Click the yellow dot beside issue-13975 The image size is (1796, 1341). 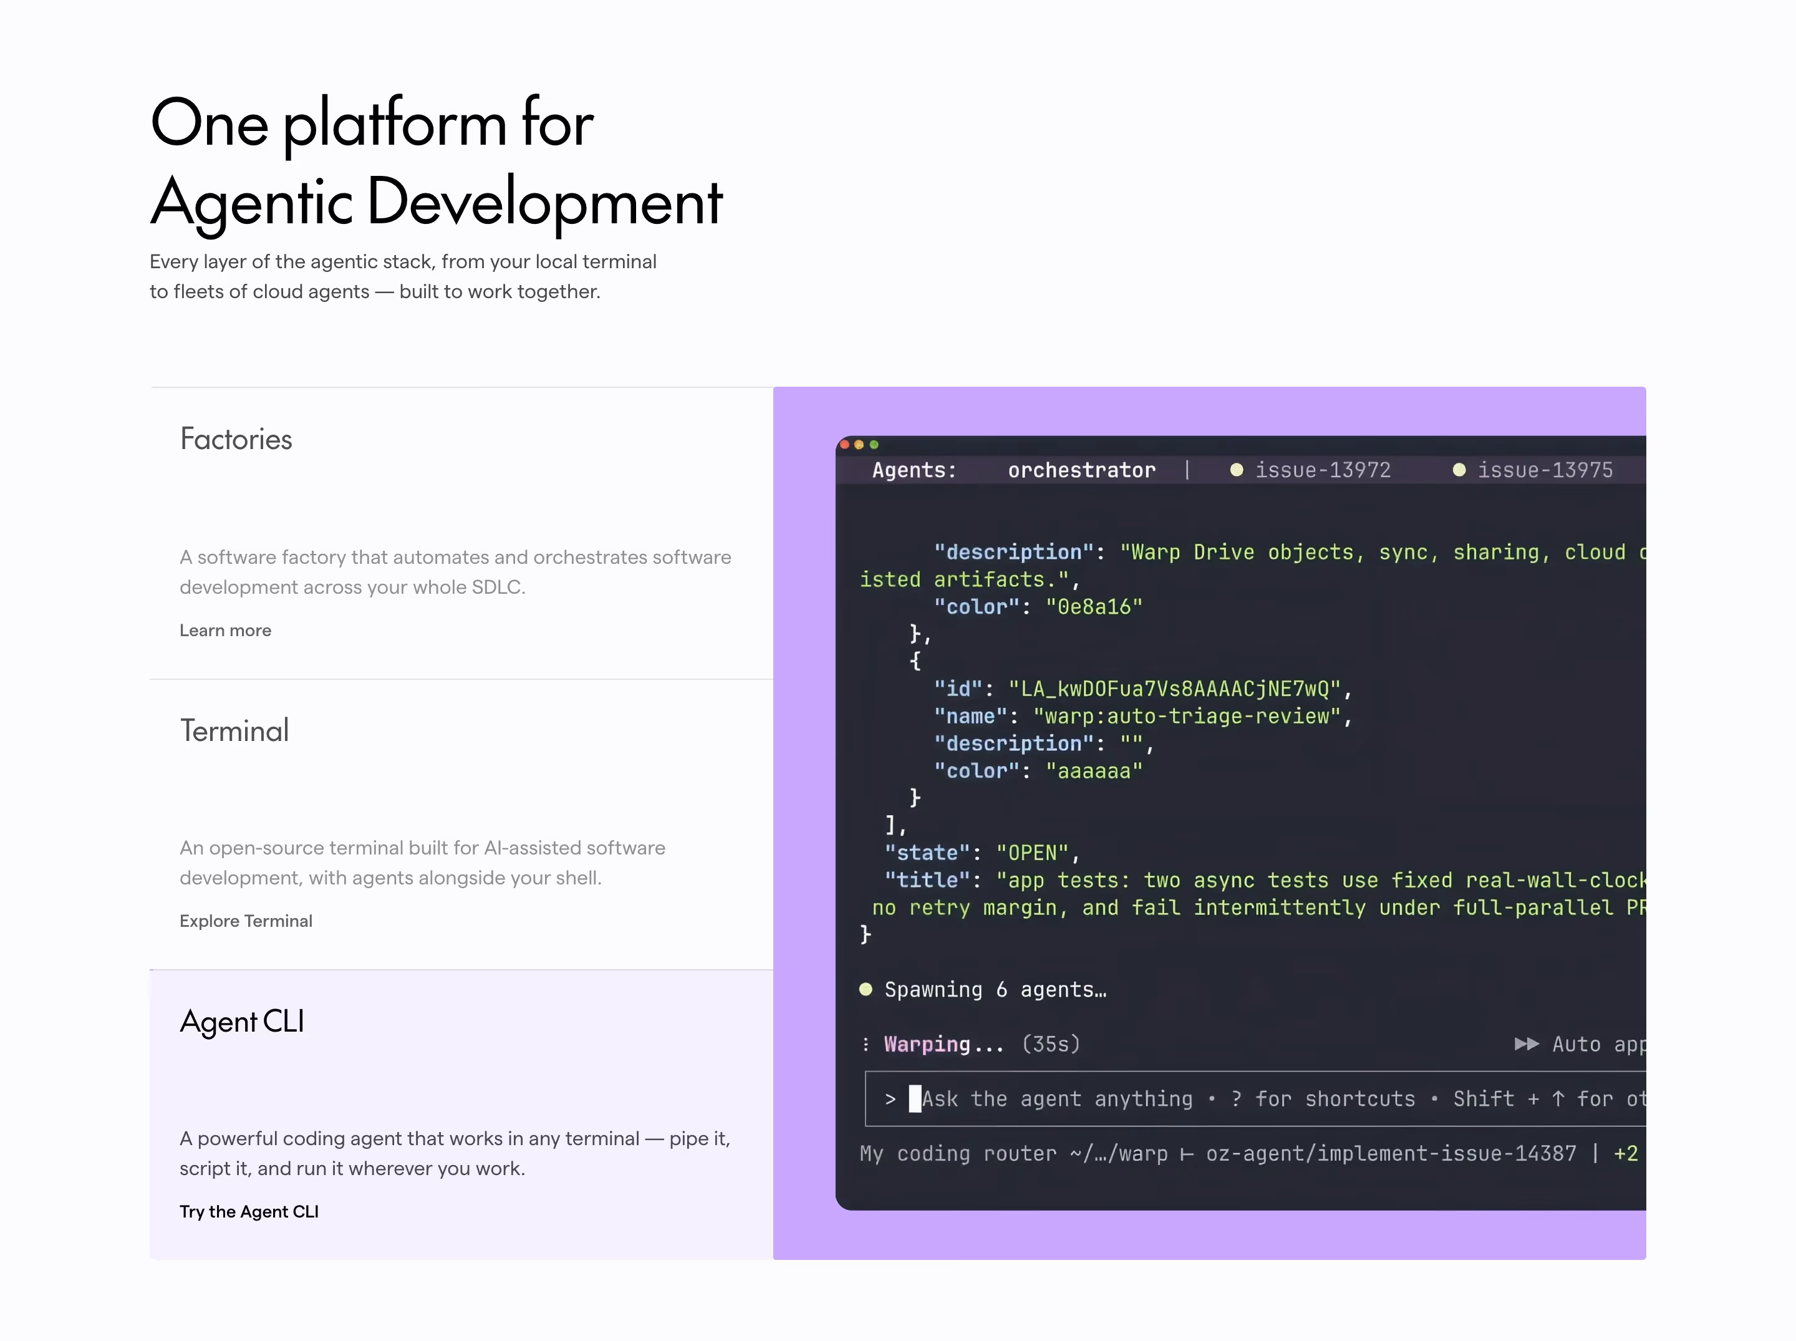[x=1459, y=470]
